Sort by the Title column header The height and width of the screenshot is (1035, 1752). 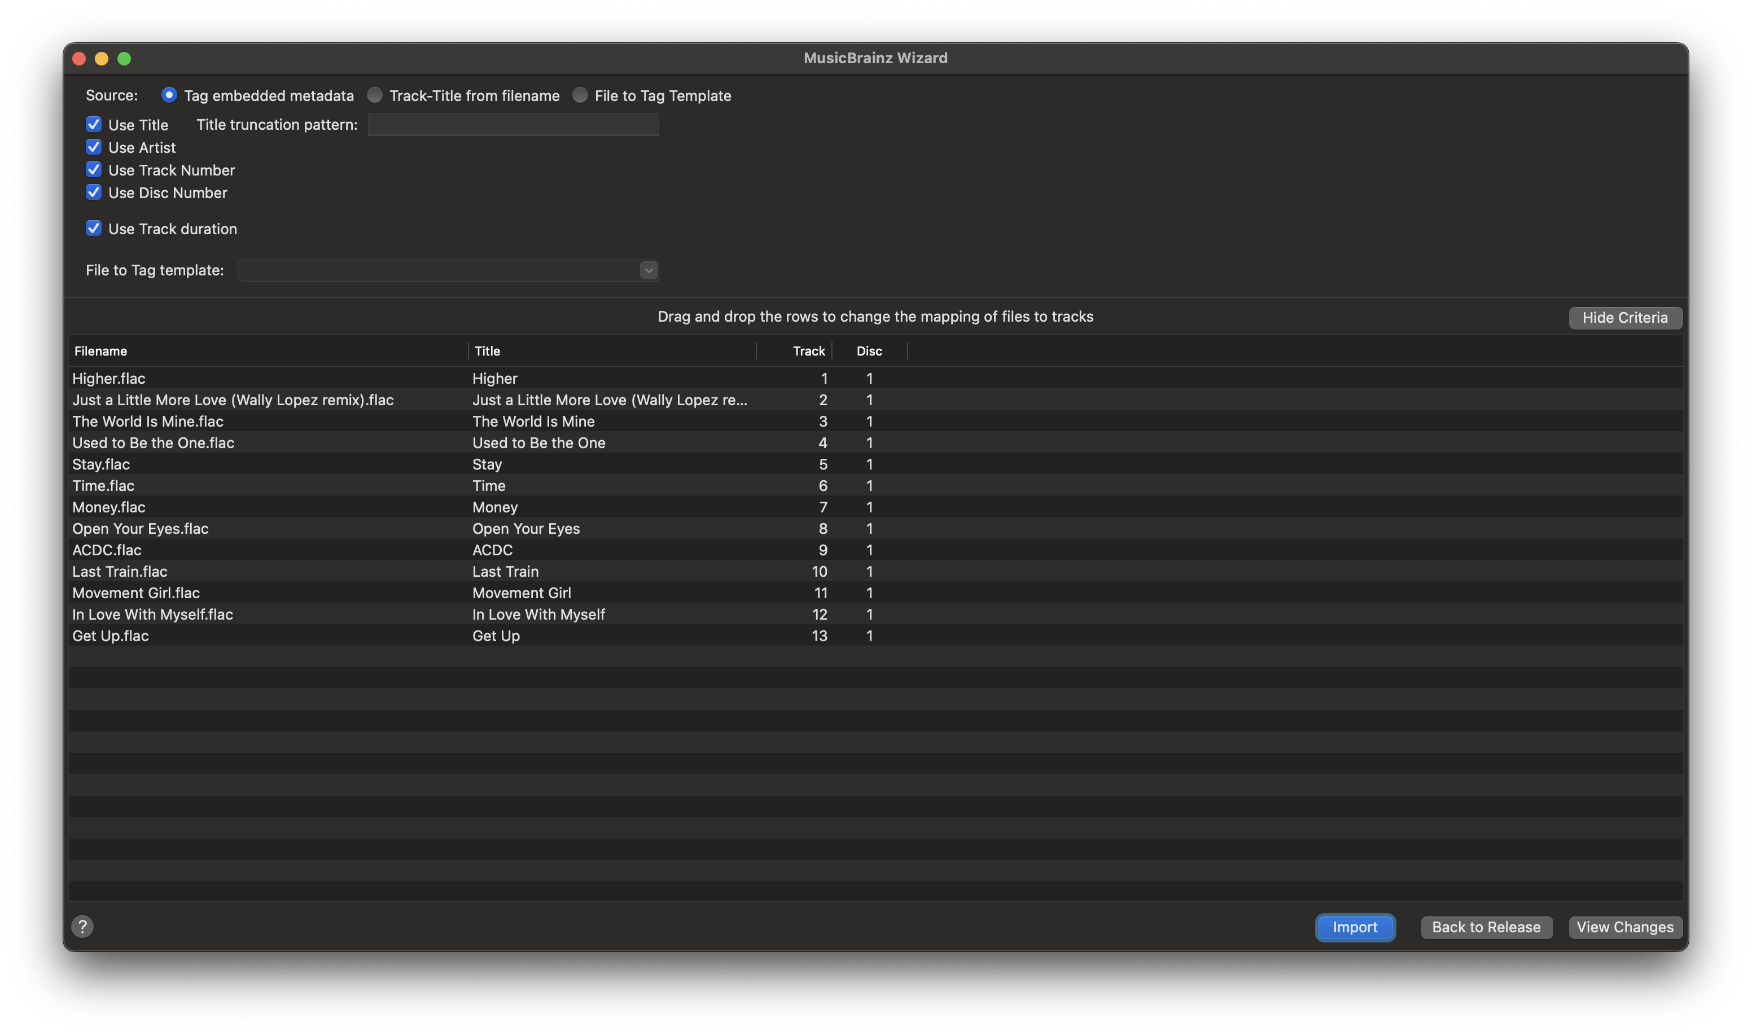pyautogui.click(x=612, y=351)
